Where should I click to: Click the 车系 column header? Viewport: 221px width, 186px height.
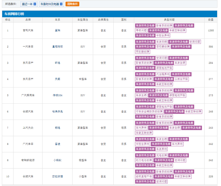click(58, 20)
